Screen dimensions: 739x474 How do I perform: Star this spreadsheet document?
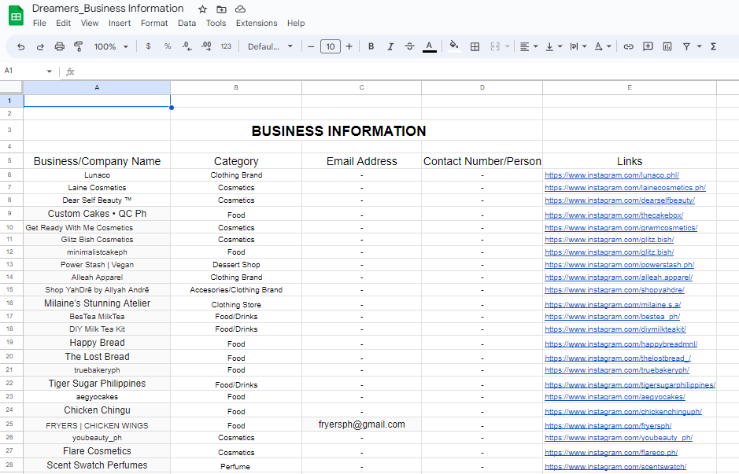point(203,9)
